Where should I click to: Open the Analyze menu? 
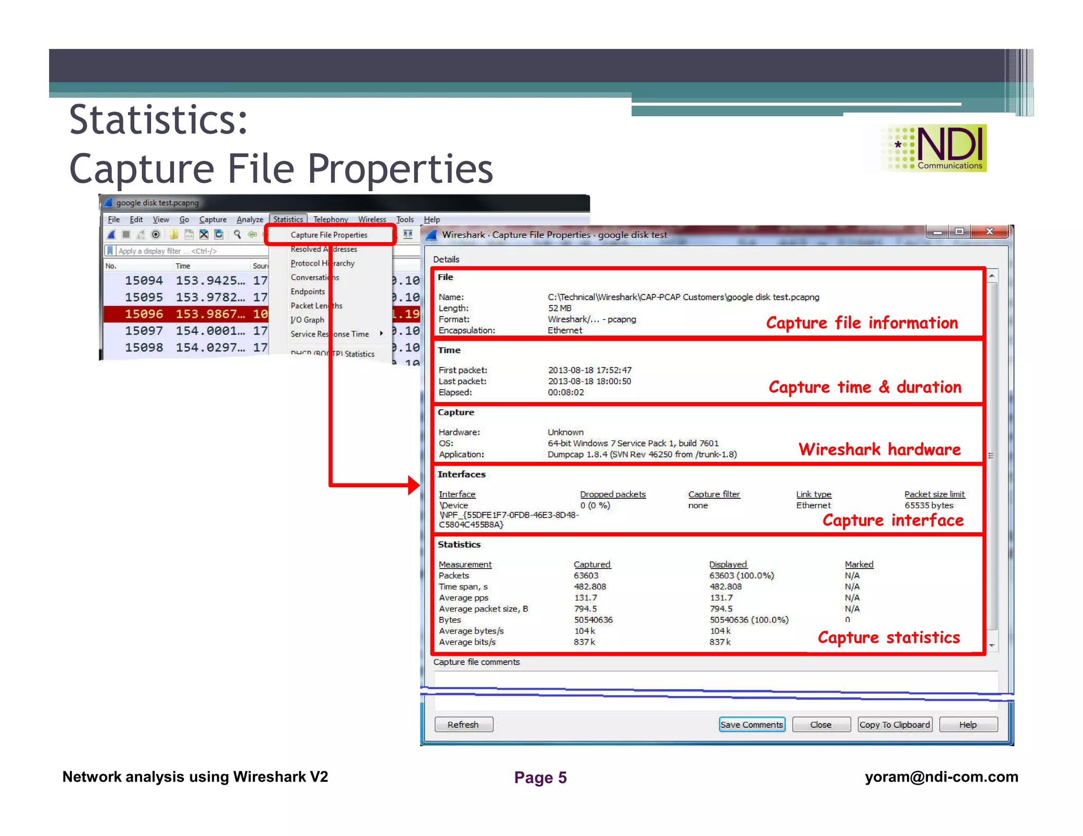[250, 219]
